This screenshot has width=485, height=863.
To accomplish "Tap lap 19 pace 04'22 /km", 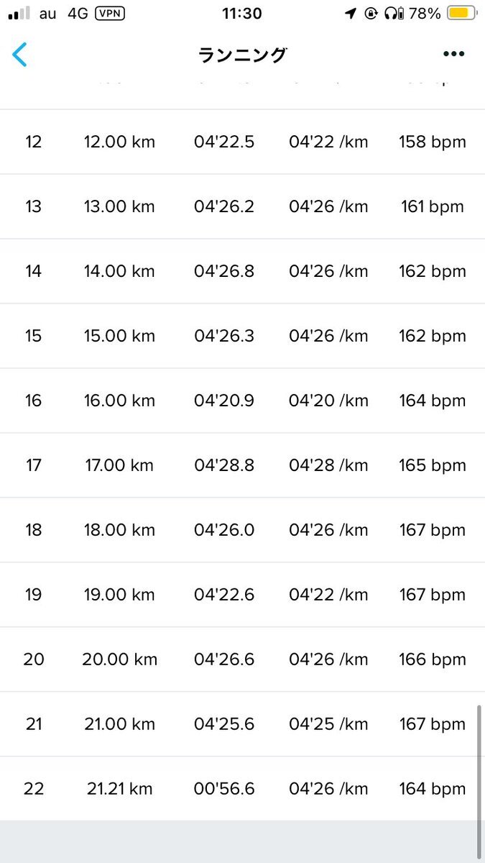I will (328, 595).
